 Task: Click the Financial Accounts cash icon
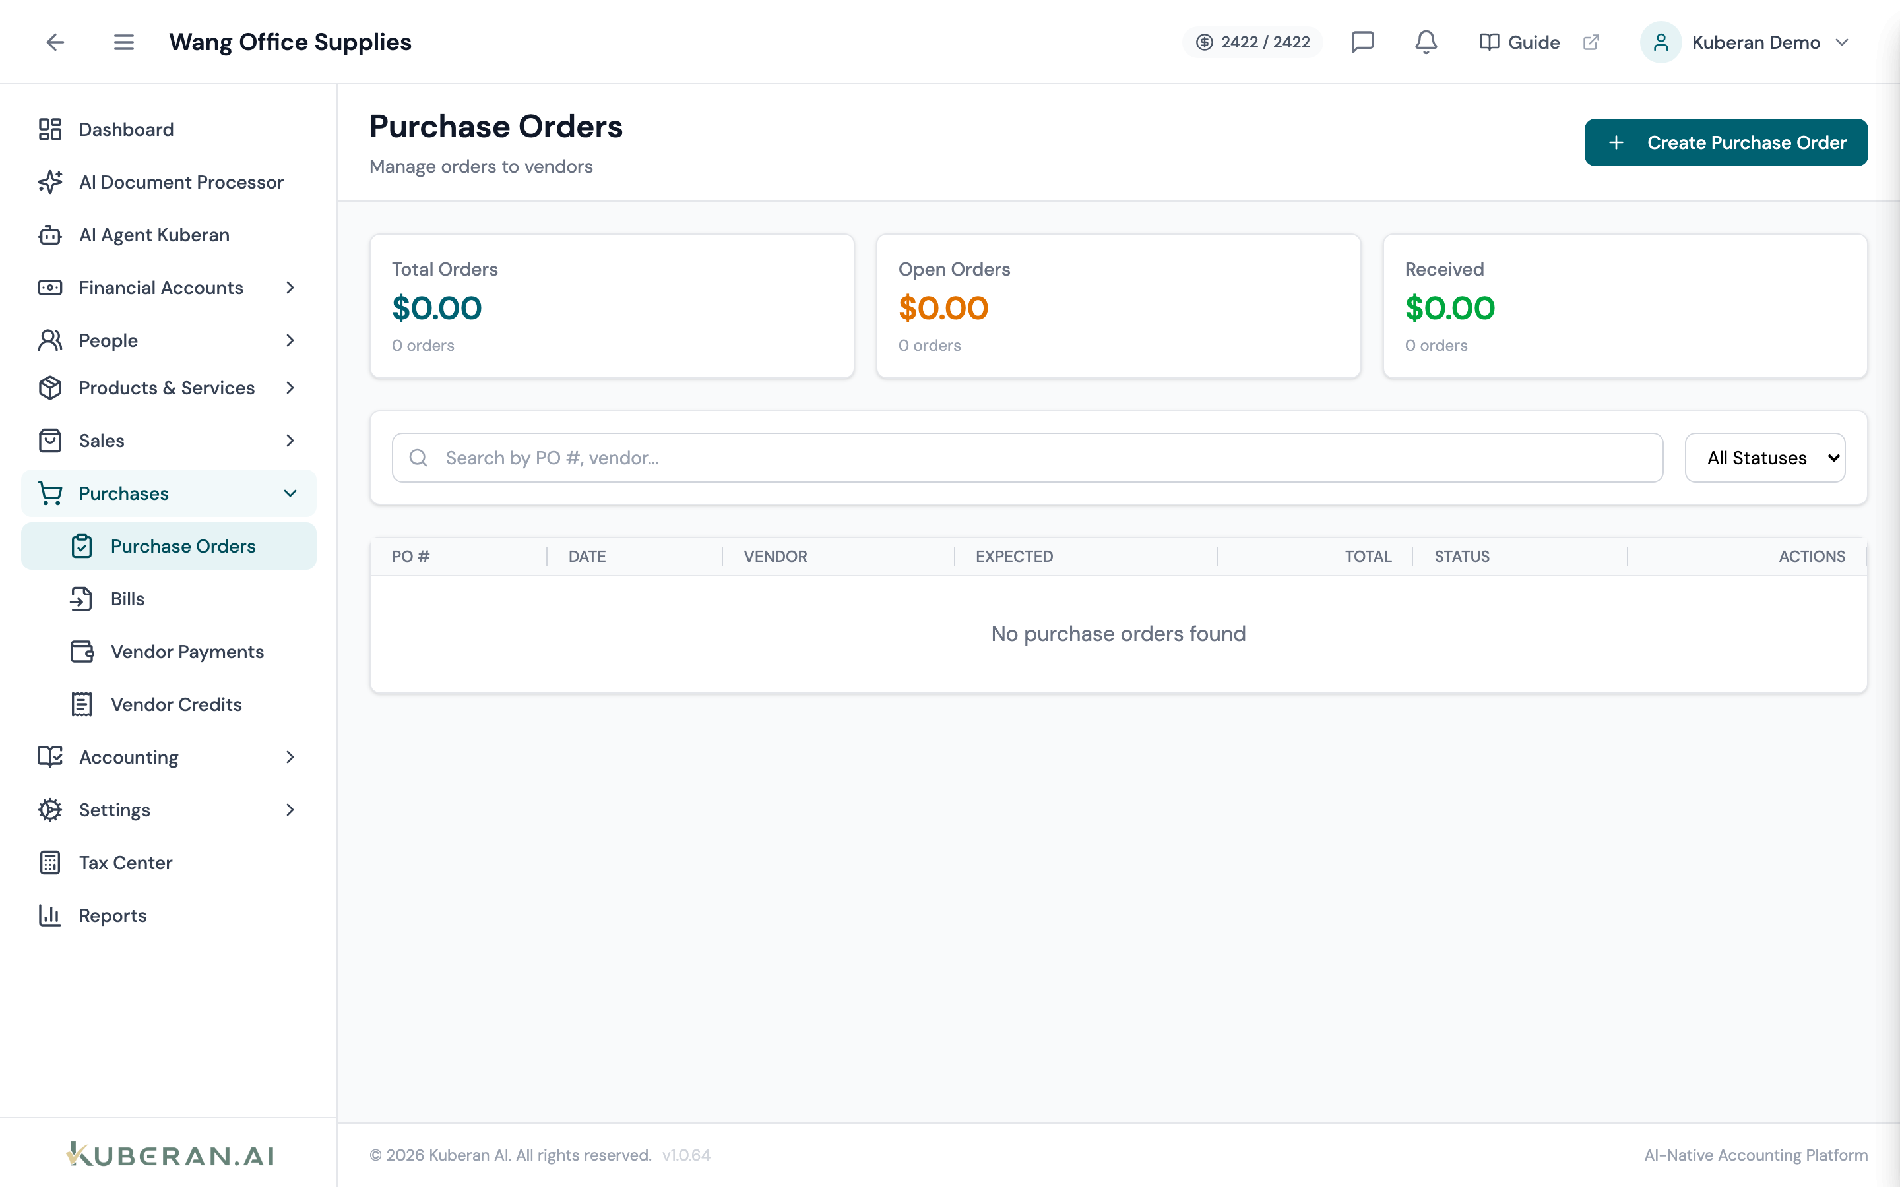point(49,288)
